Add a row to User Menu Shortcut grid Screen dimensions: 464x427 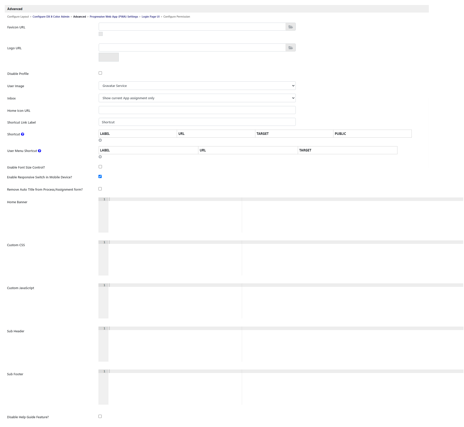tap(100, 157)
